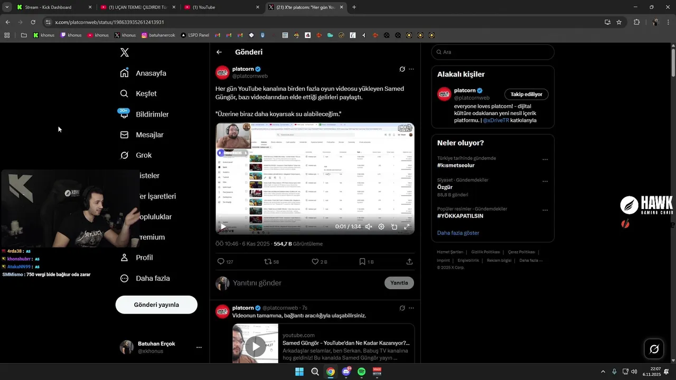The width and height of the screenshot is (676, 380).
Task: Click the address bar URL
Action: (109, 22)
